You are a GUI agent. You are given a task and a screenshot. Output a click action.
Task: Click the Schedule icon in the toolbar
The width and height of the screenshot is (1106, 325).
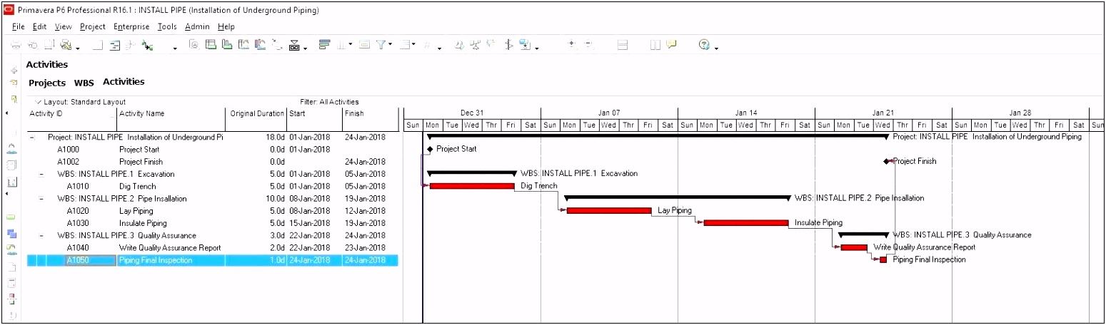point(148,45)
